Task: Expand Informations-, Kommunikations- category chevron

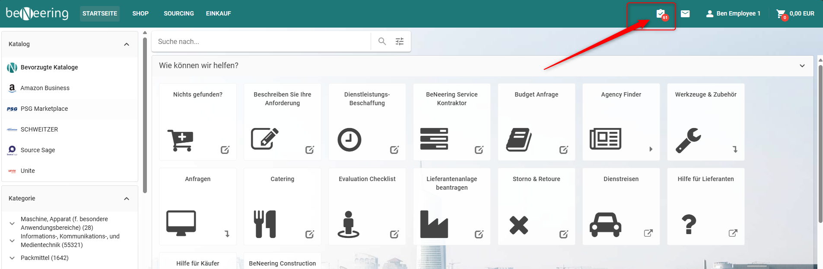Action: (x=12, y=241)
